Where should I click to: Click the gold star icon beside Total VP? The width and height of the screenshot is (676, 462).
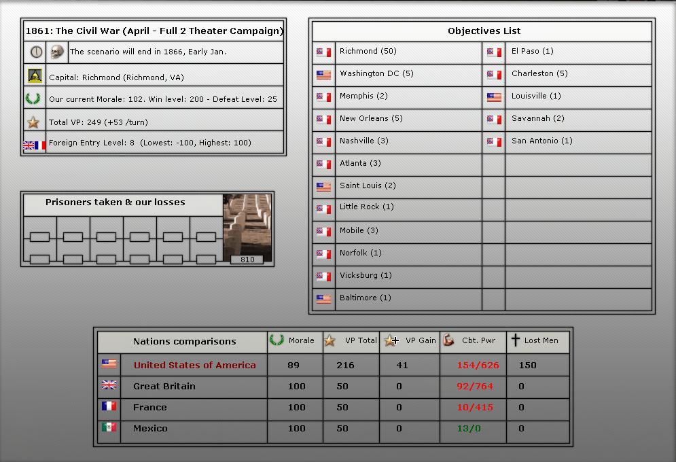tap(34, 122)
